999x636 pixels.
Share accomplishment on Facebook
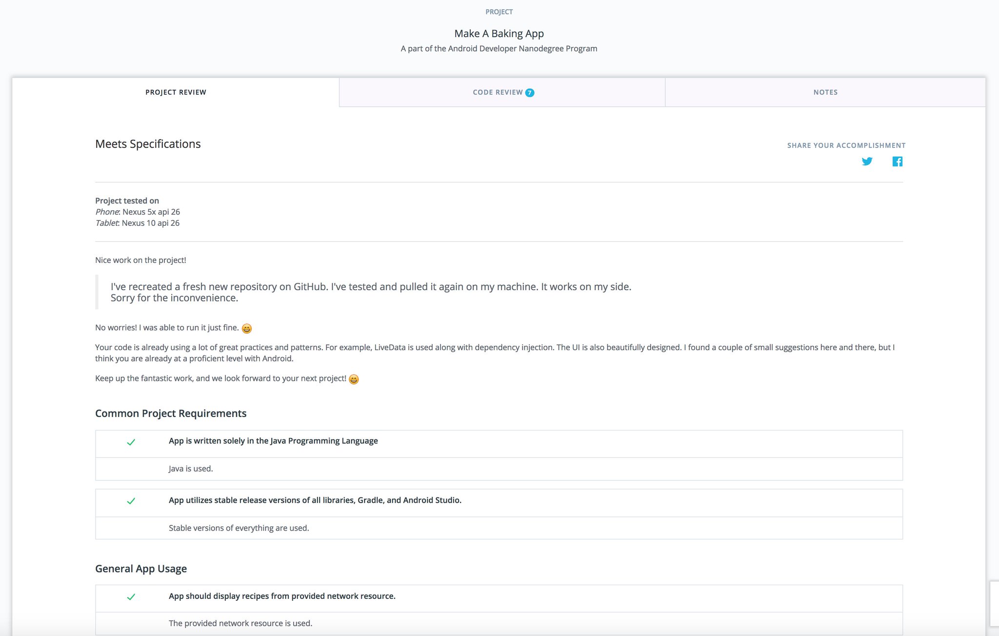coord(897,161)
